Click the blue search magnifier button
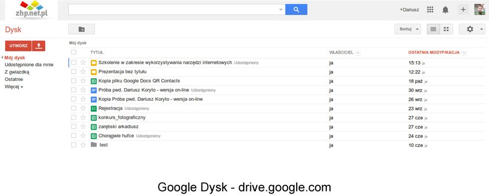 click(x=296, y=10)
